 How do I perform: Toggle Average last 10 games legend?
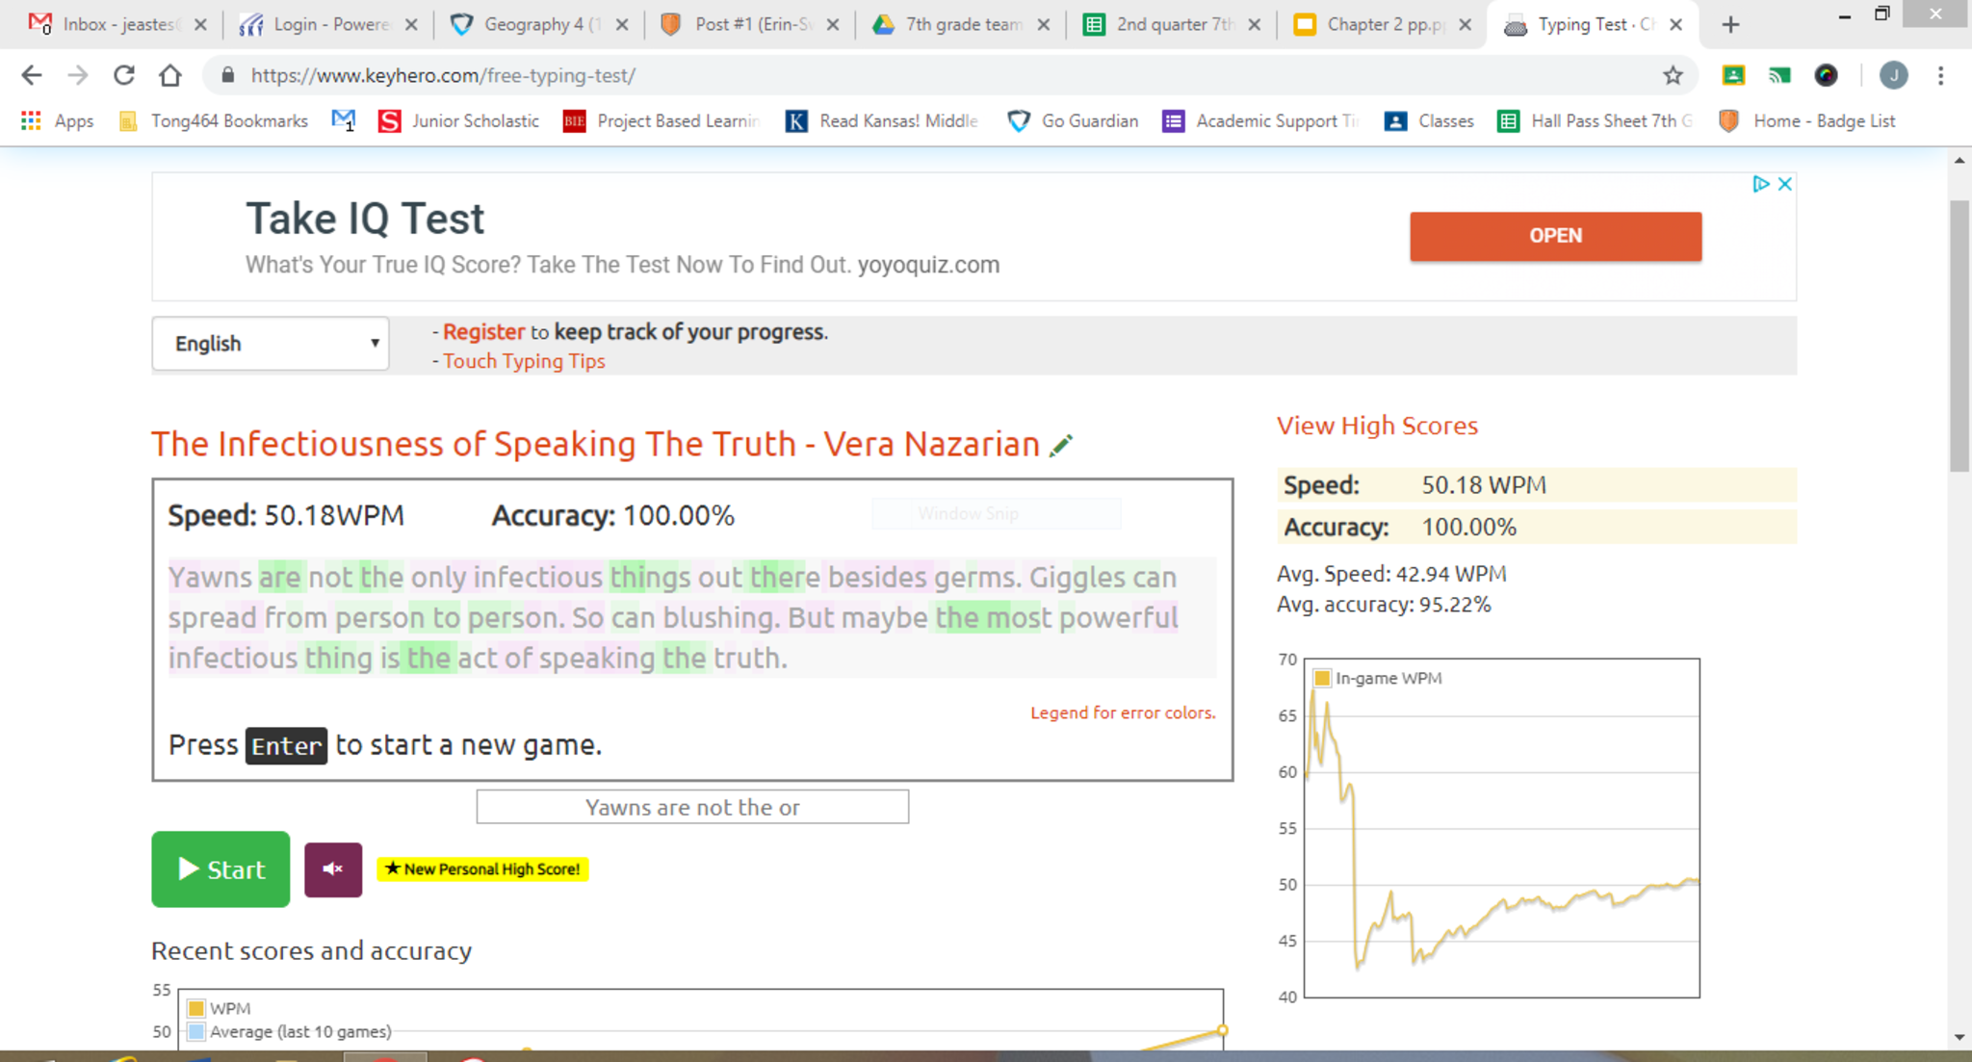[196, 1032]
